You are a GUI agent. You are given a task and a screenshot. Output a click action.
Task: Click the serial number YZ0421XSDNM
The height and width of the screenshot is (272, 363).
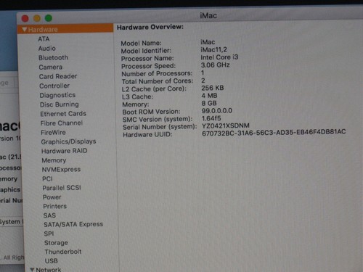[226, 126]
